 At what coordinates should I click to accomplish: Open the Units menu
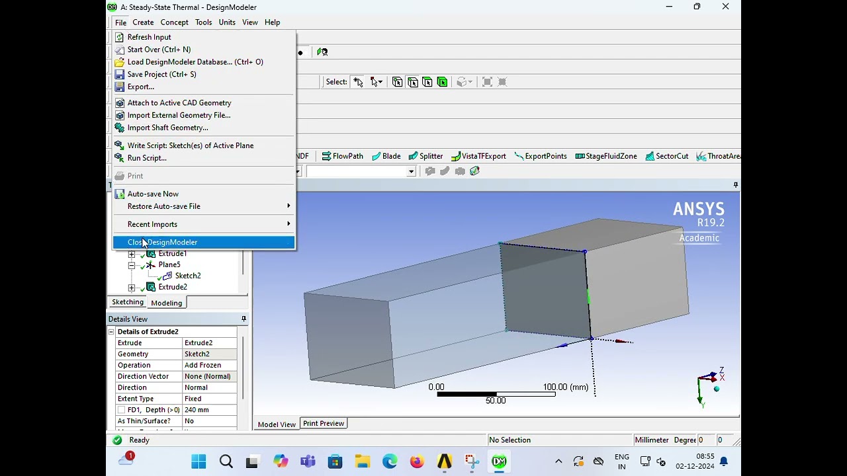click(227, 22)
